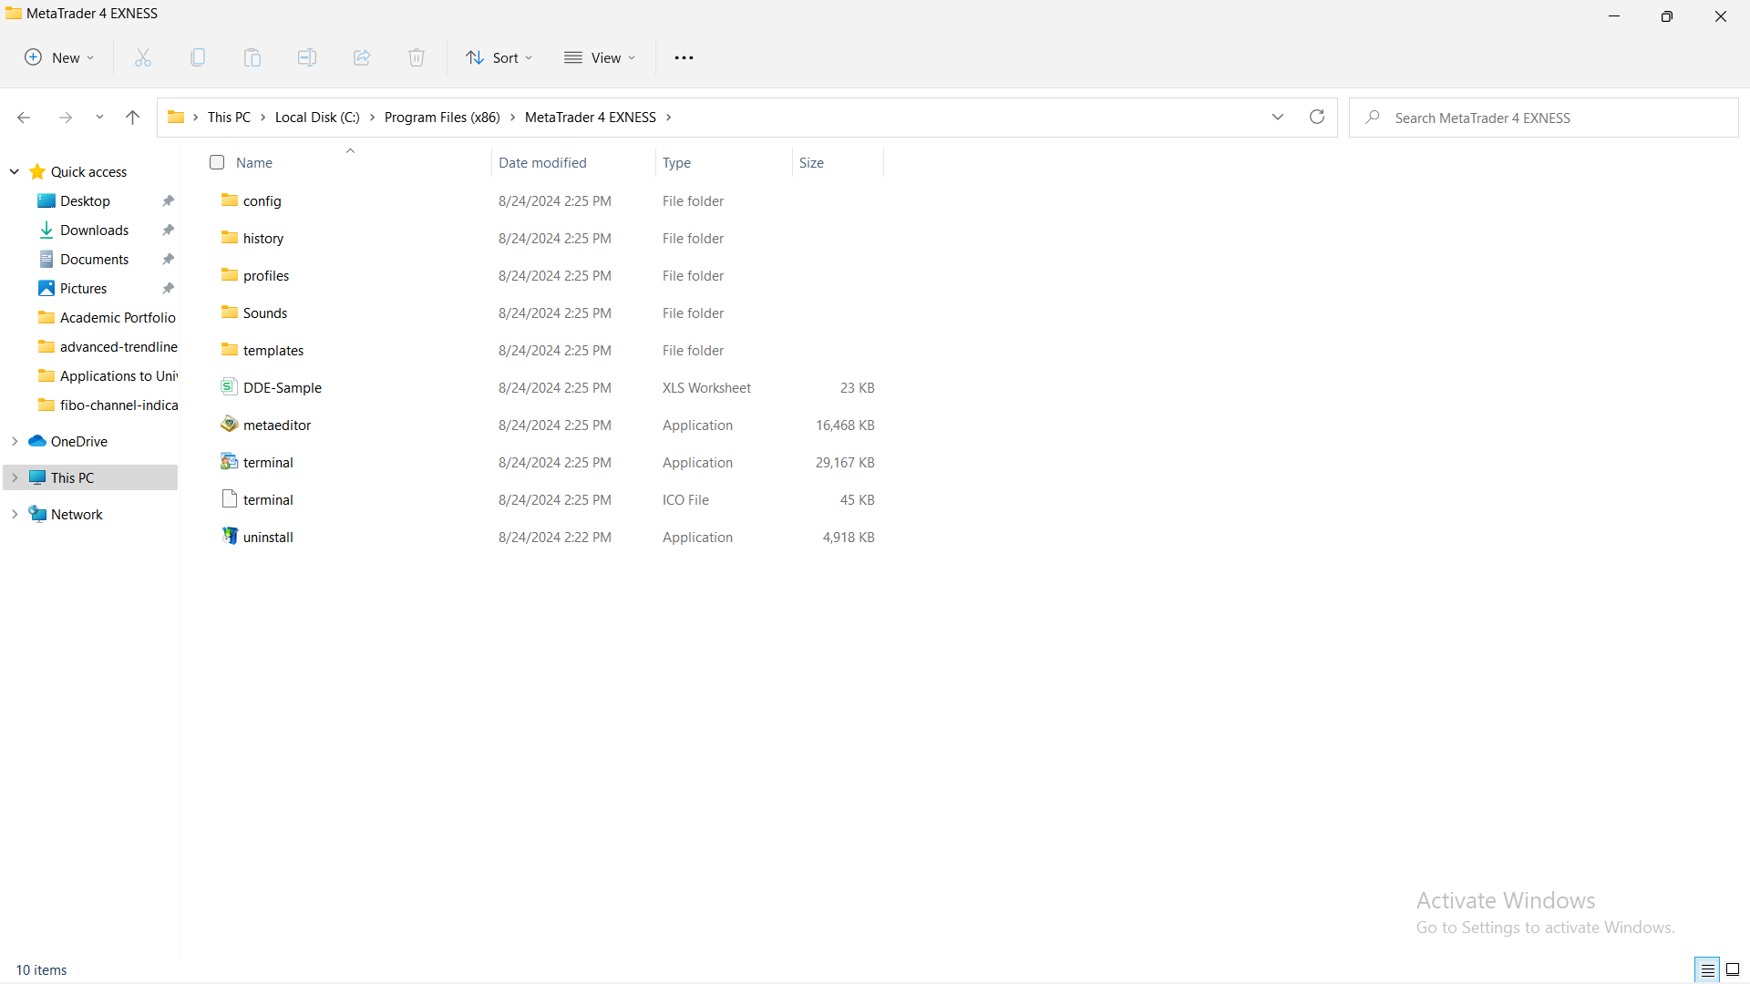The width and height of the screenshot is (1750, 984).
Task: Open Applications to Uni folder in sidebar
Action: 108,376
